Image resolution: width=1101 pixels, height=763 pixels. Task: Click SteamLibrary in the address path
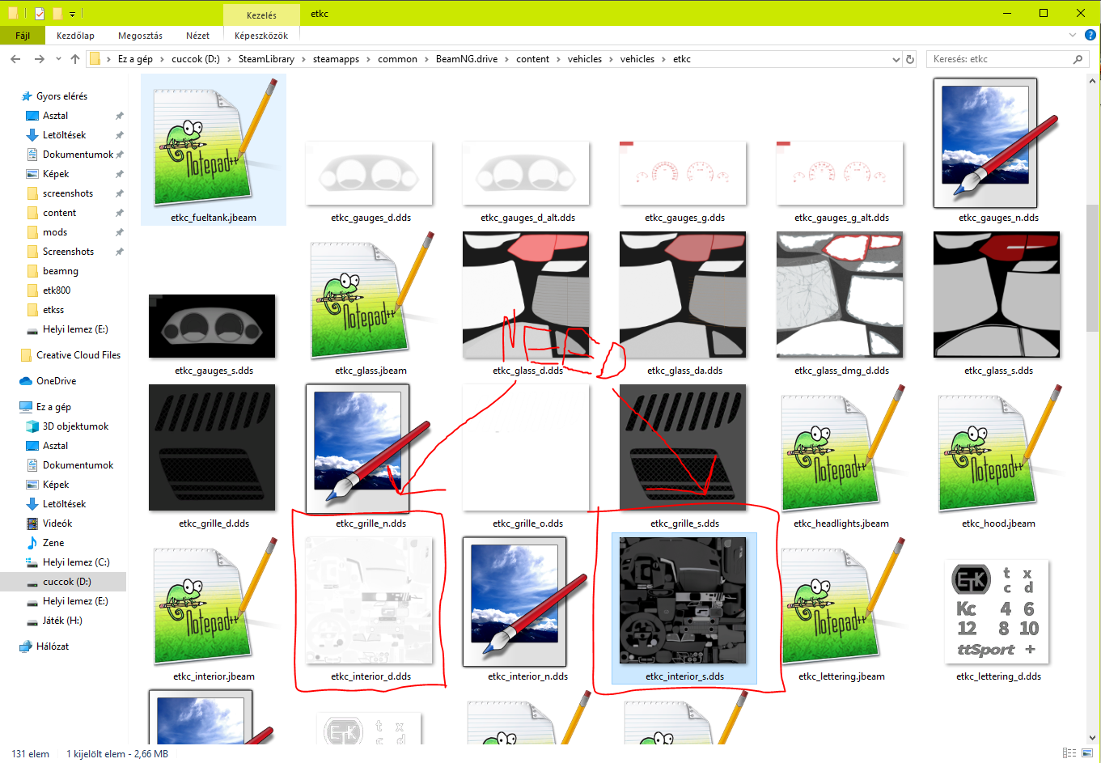(x=266, y=59)
